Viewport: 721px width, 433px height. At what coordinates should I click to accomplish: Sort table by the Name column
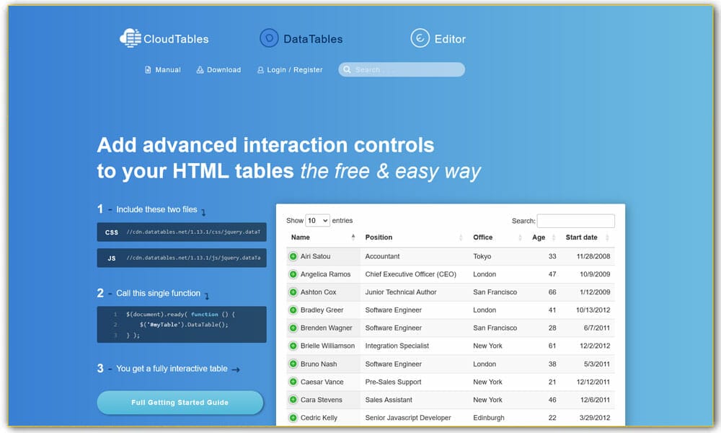tap(322, 237)
